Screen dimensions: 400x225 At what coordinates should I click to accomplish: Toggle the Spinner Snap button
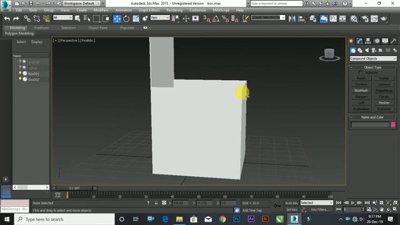click(x=235, y=19)
